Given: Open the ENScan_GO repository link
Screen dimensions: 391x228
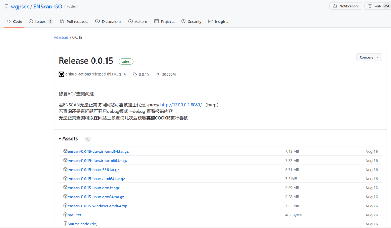Looking at the screenshot, I should pyautogui.click(x=48, y=7).
